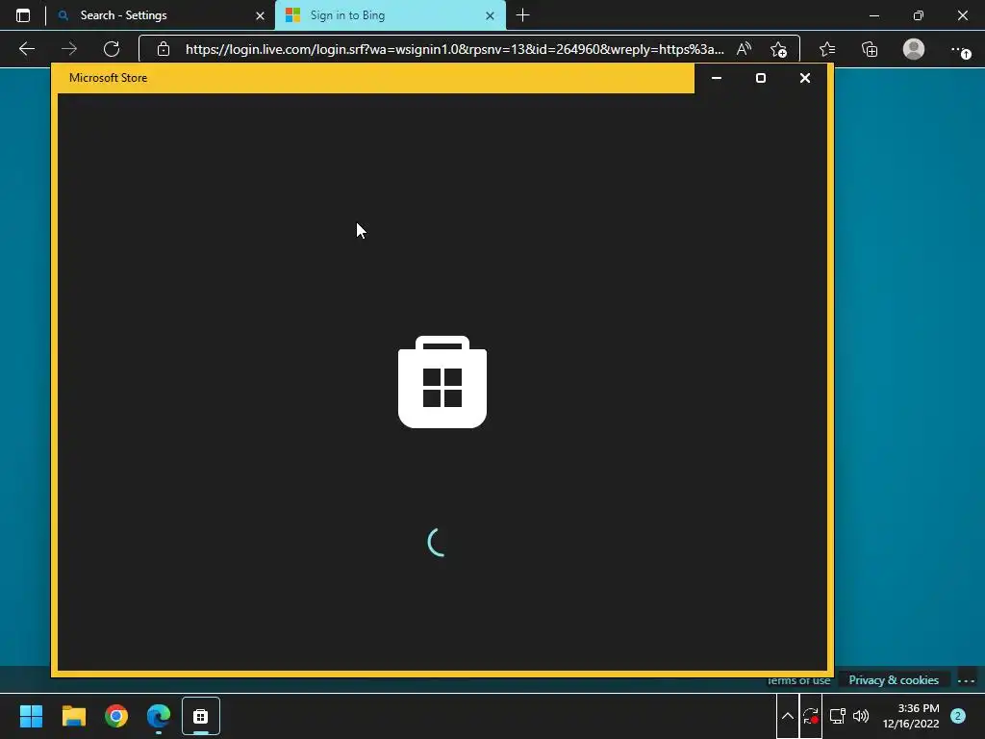Open network status tray icon
The image size is (985, 739).
coord(838,716)
